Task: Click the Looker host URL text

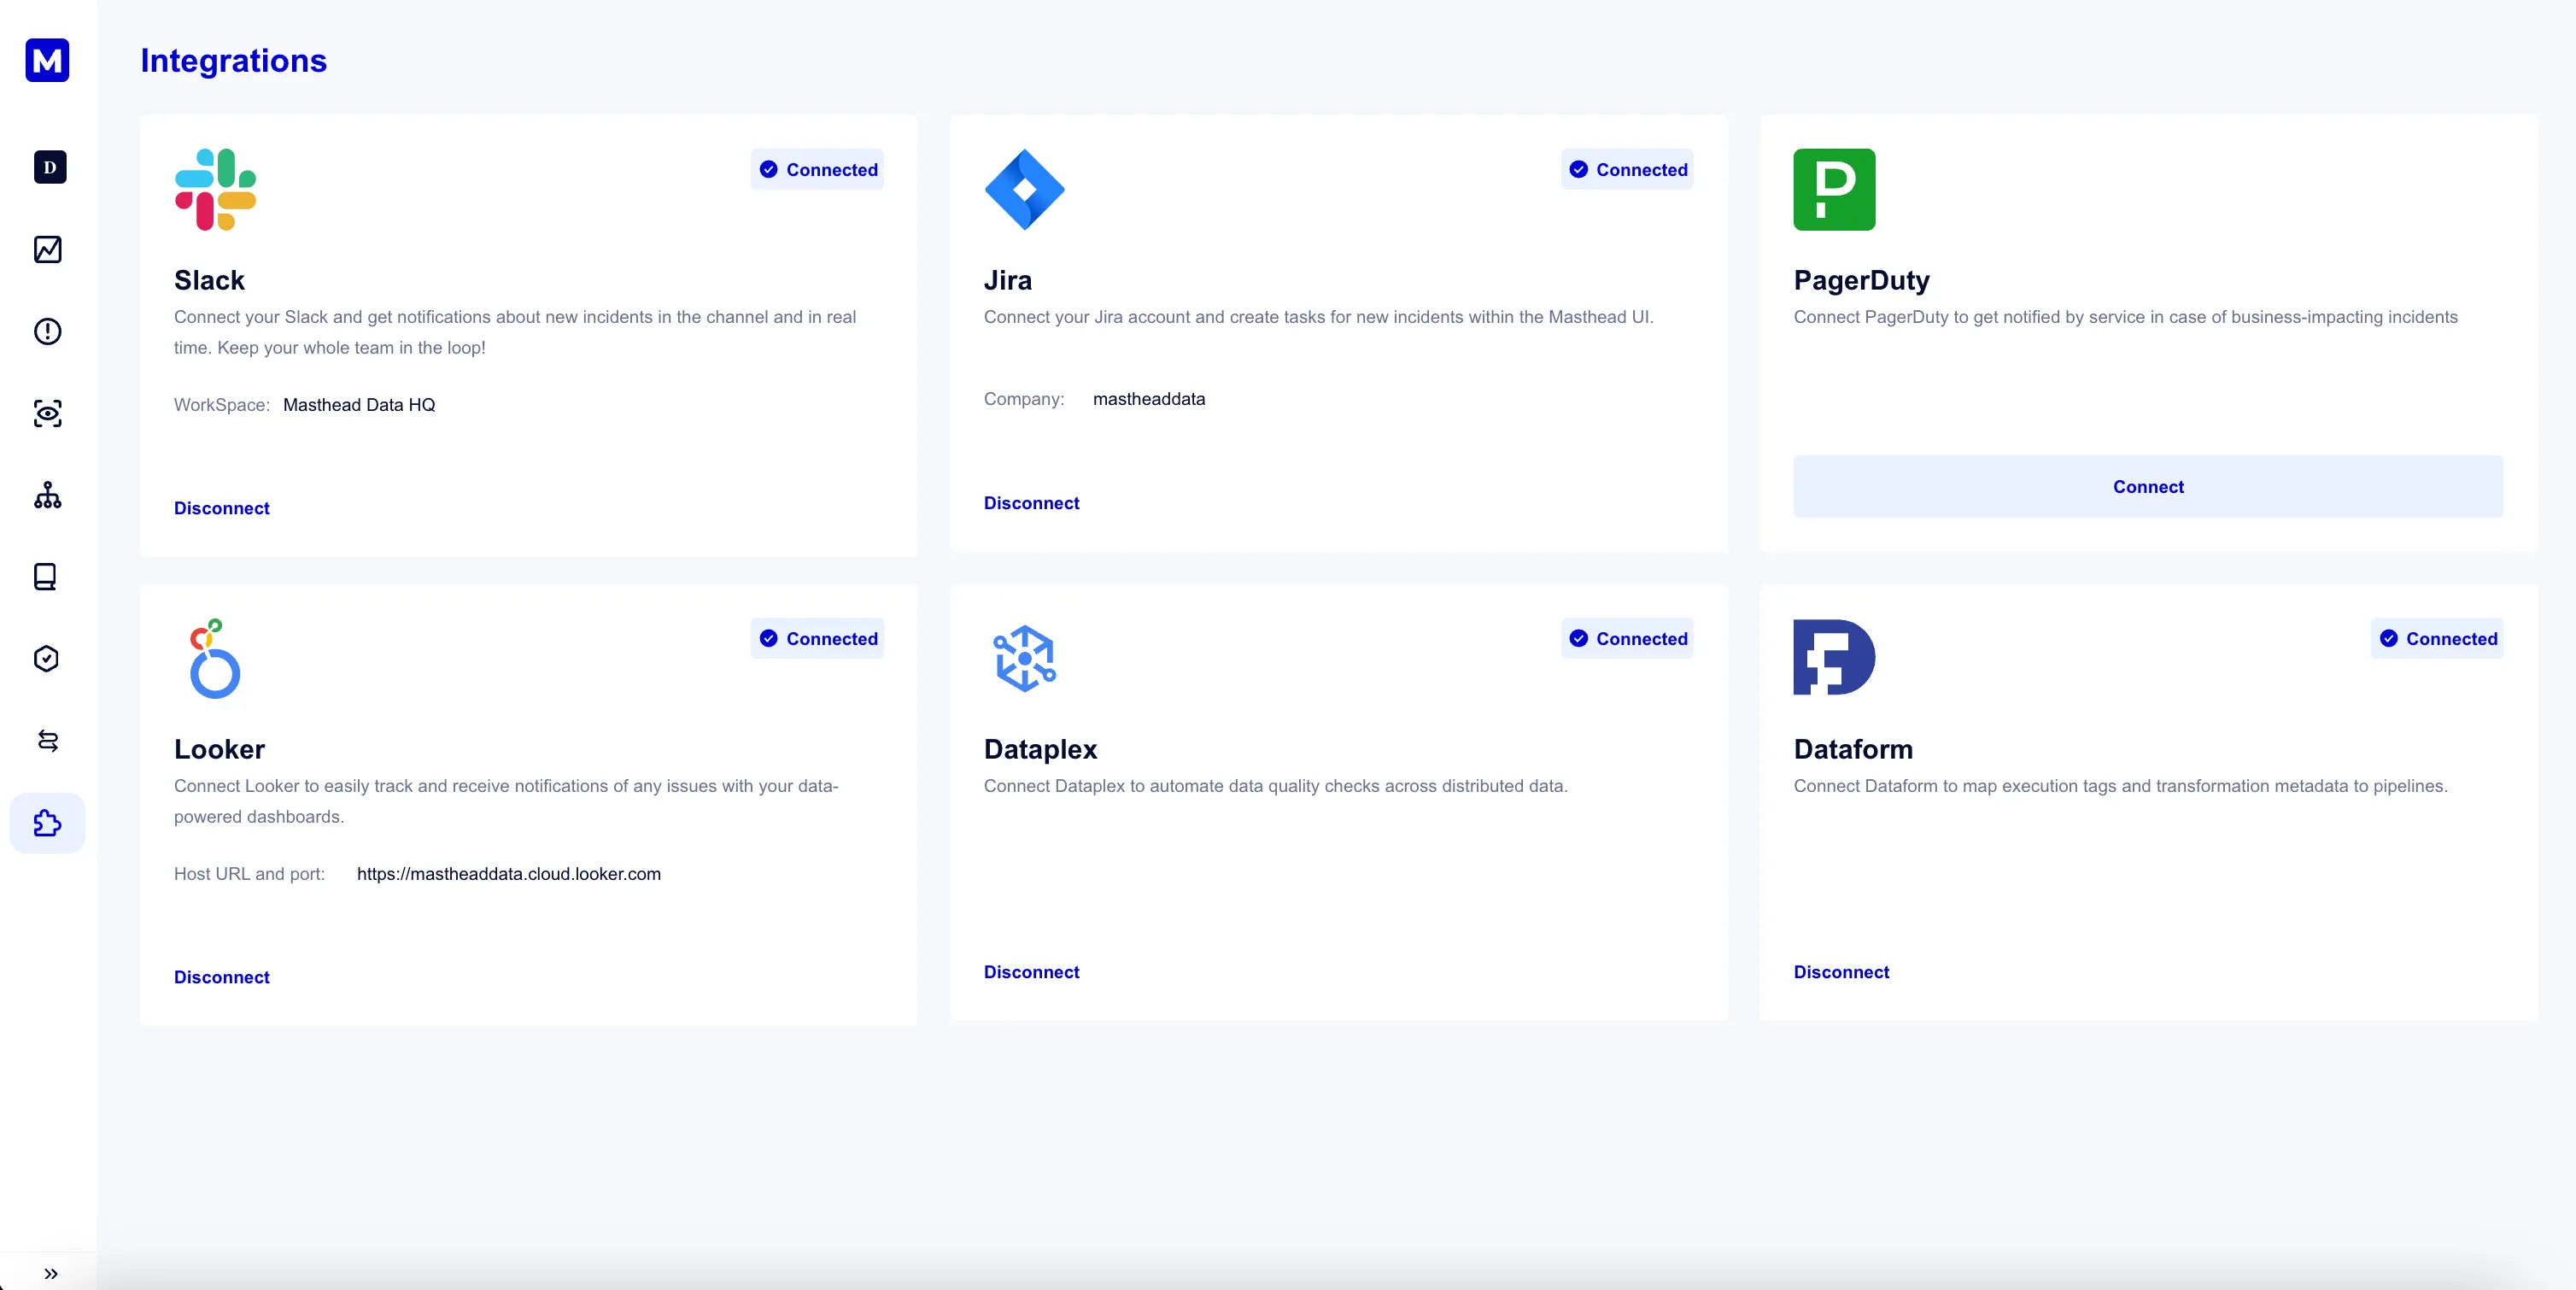Action: pos(508,874)
